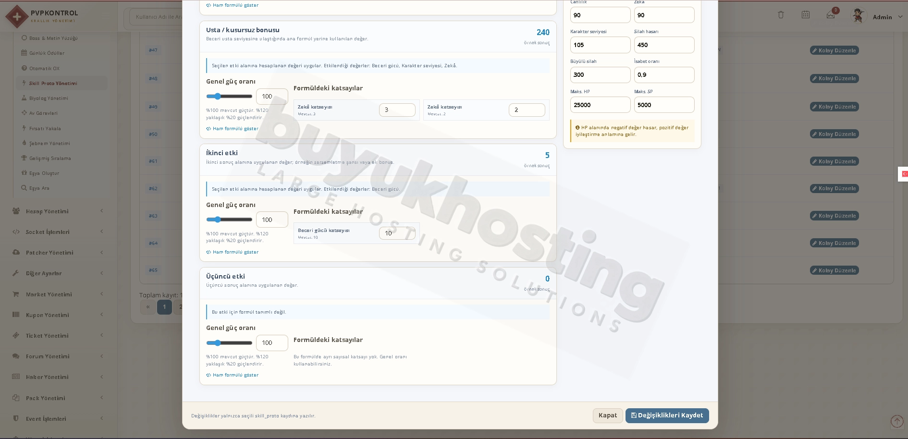
Task: Click the Kullanıcı Adı search field
Action: click(156, 17)
